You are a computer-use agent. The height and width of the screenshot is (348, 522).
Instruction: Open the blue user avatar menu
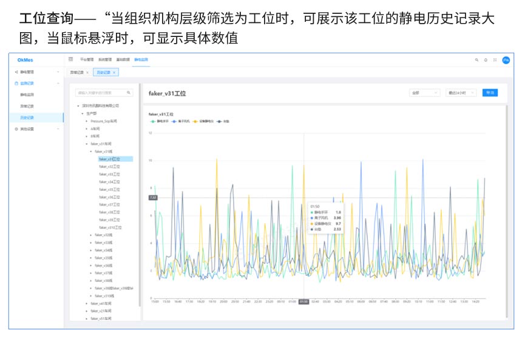(506, 60)
